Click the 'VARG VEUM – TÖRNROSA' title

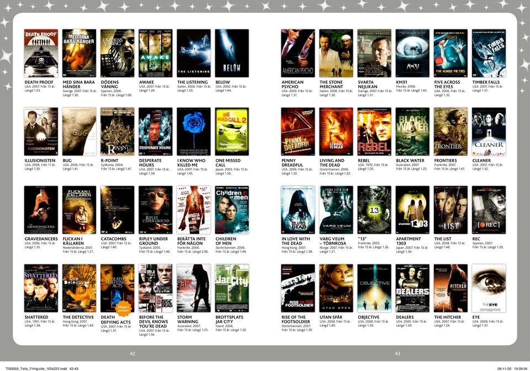pyautogui.click(x=332, y=241)
